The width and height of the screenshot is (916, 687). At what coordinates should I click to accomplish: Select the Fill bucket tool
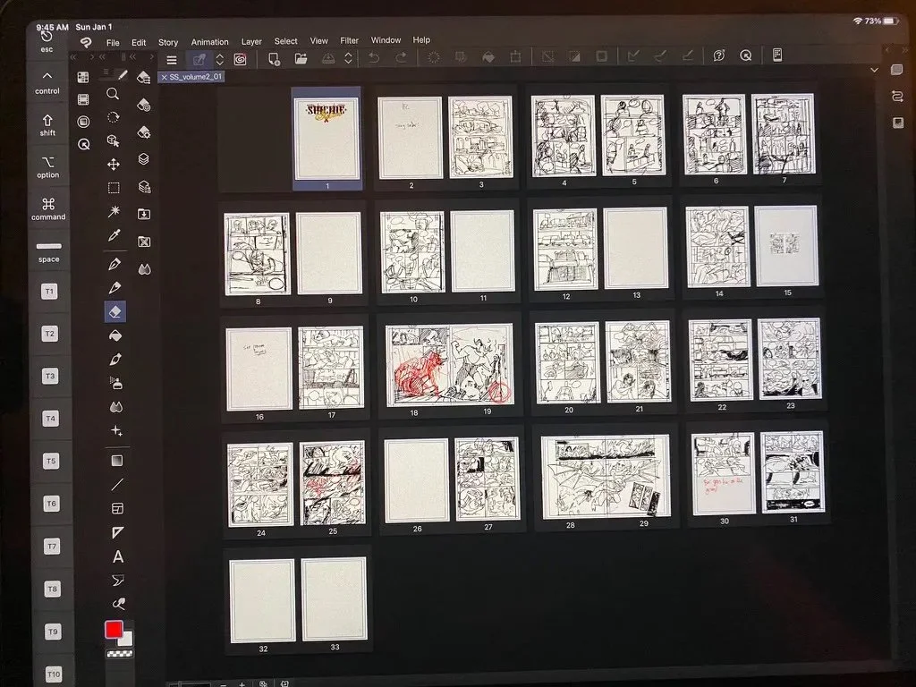115,335
